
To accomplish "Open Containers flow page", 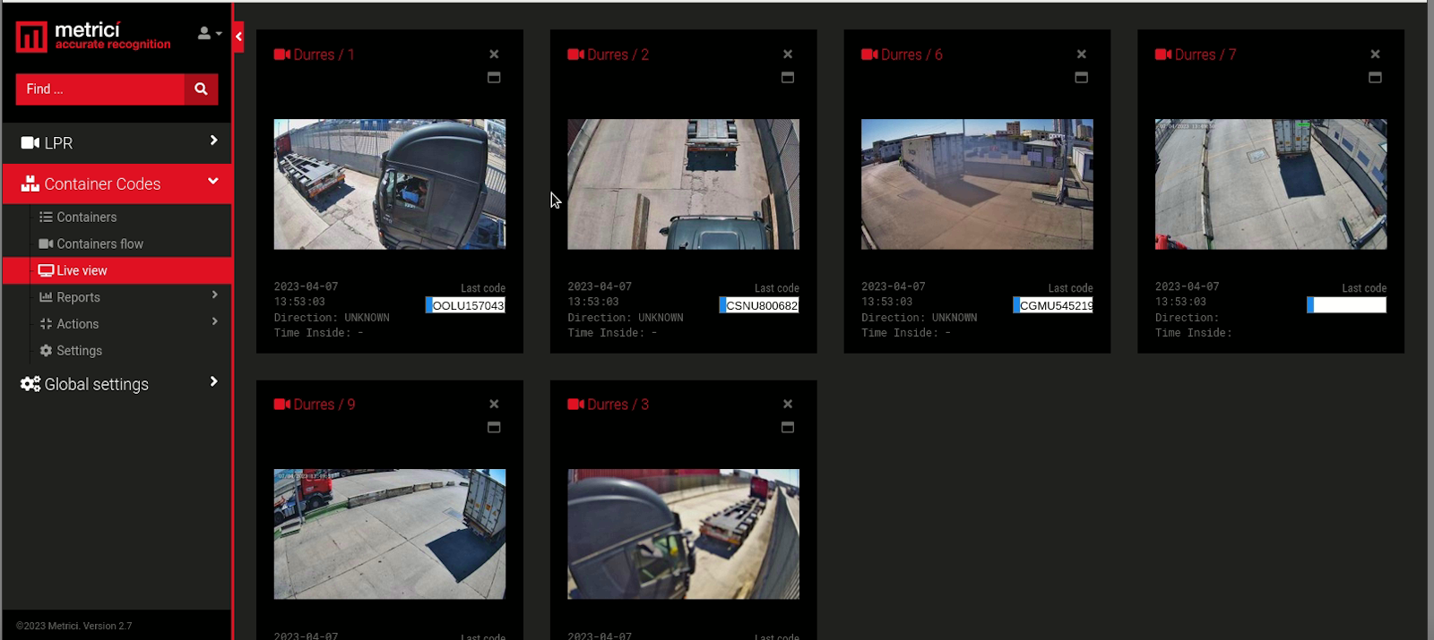I will pyautogui.click(x=99, y=243).
